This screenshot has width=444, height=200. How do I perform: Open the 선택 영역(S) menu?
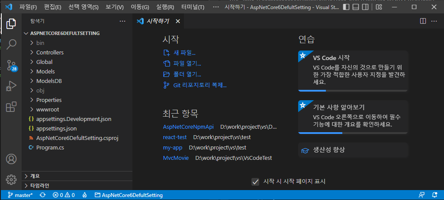click(84, 7)
